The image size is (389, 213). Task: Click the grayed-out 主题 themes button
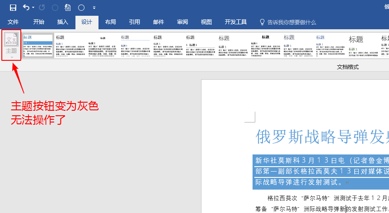(11, 45)
